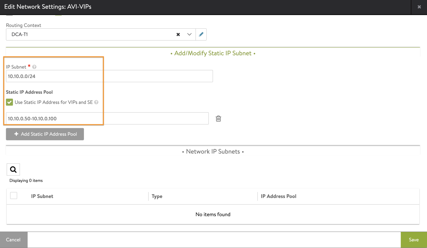Disable Use Static IP Address for VIPs and SE
Viewport: 427px width, 248px height.
point(9,102)
